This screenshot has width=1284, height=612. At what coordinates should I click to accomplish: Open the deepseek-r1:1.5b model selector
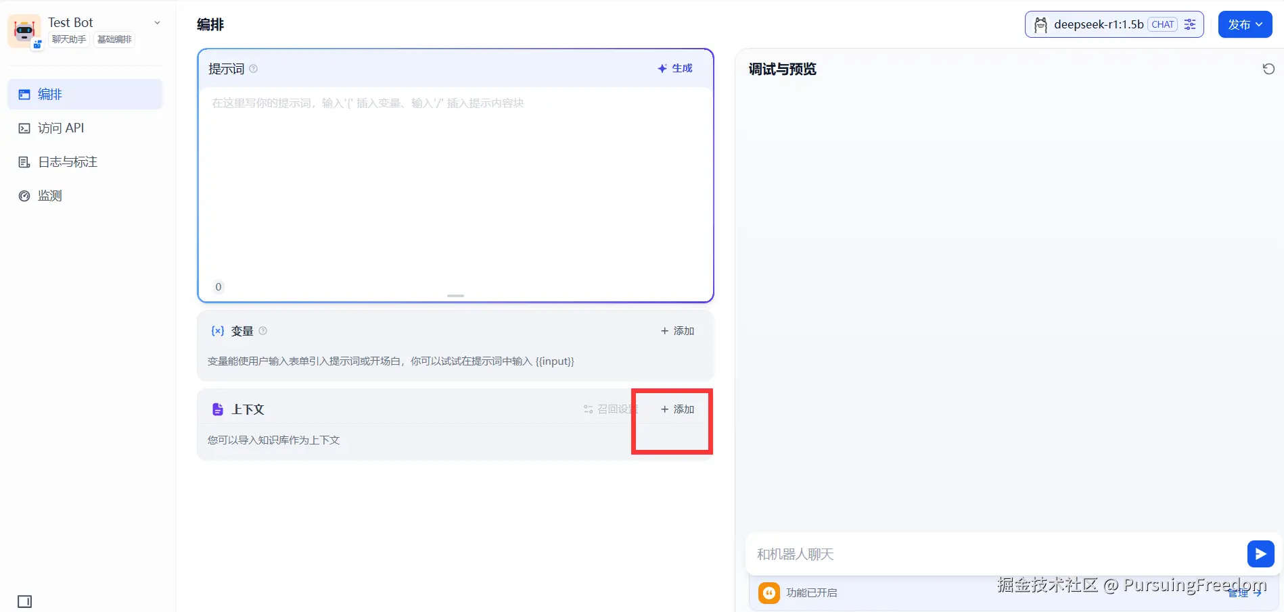1114,24
